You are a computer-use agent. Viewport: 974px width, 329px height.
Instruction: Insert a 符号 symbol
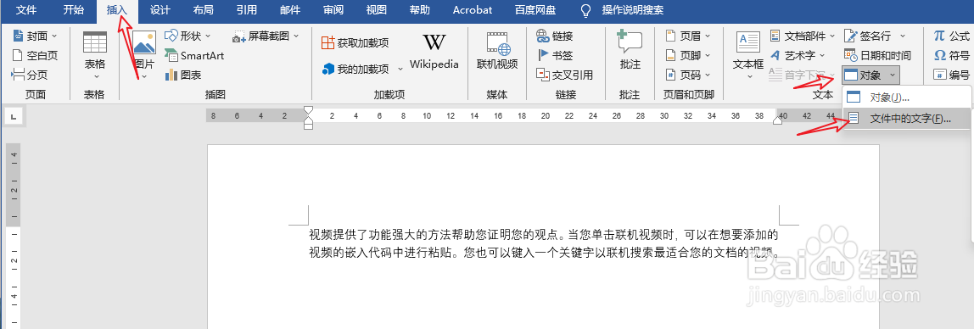point(952,55)
